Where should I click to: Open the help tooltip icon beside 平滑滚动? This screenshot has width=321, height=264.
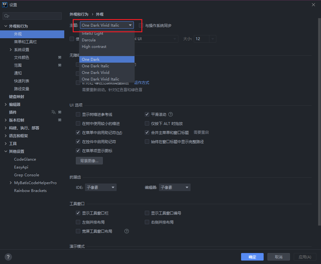point(171,114)
